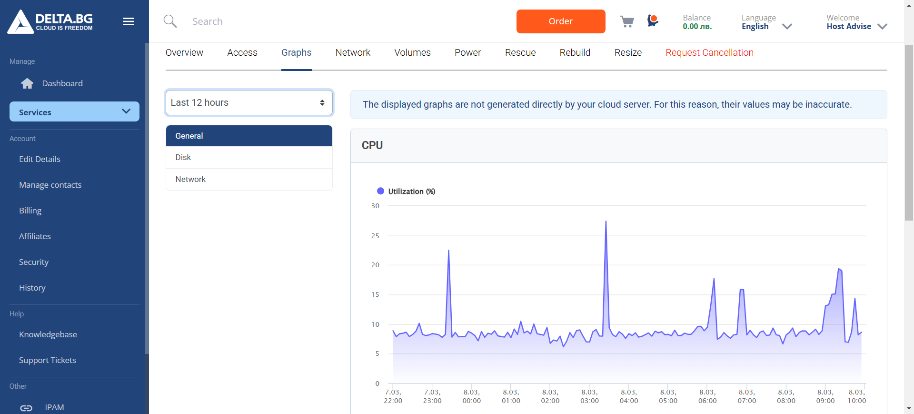Click the highest CPU spike near 03:00
This screenshot has height=414, width=914.
click(606, 222)
